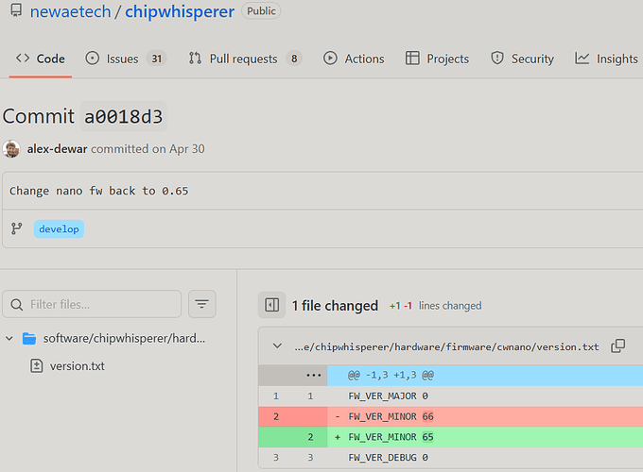643x472 pixels.
Task: Select version.txt in the file tree
Action: click(77, 365)
